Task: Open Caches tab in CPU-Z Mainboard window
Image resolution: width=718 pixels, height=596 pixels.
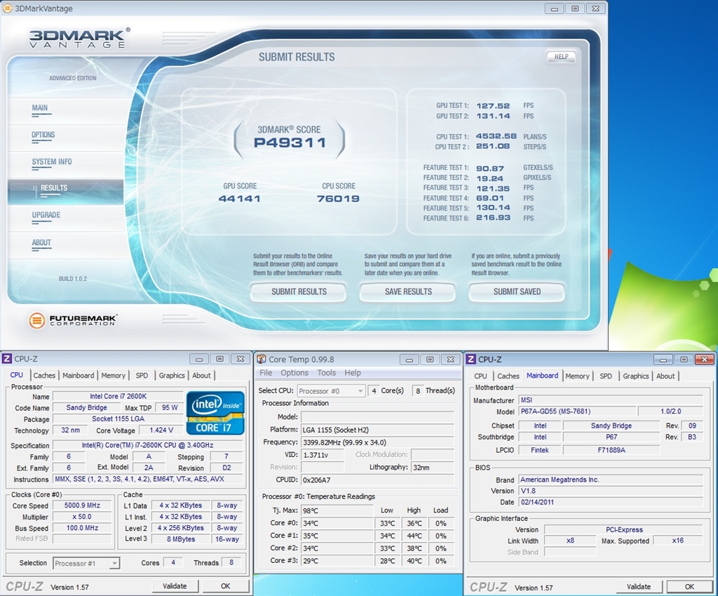Action: click(x=508, y=376)
